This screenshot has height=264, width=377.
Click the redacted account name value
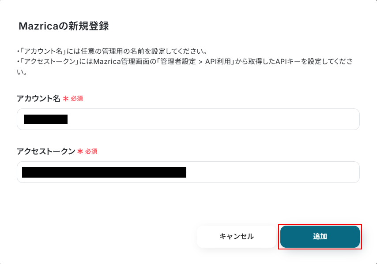46,119
